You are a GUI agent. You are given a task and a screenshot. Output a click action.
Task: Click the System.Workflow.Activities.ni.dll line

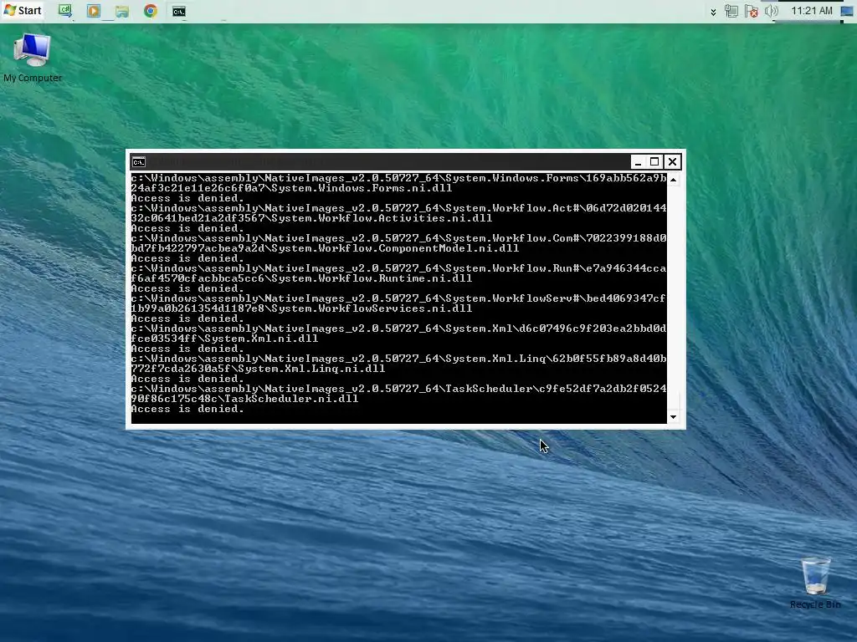[311, 218]
